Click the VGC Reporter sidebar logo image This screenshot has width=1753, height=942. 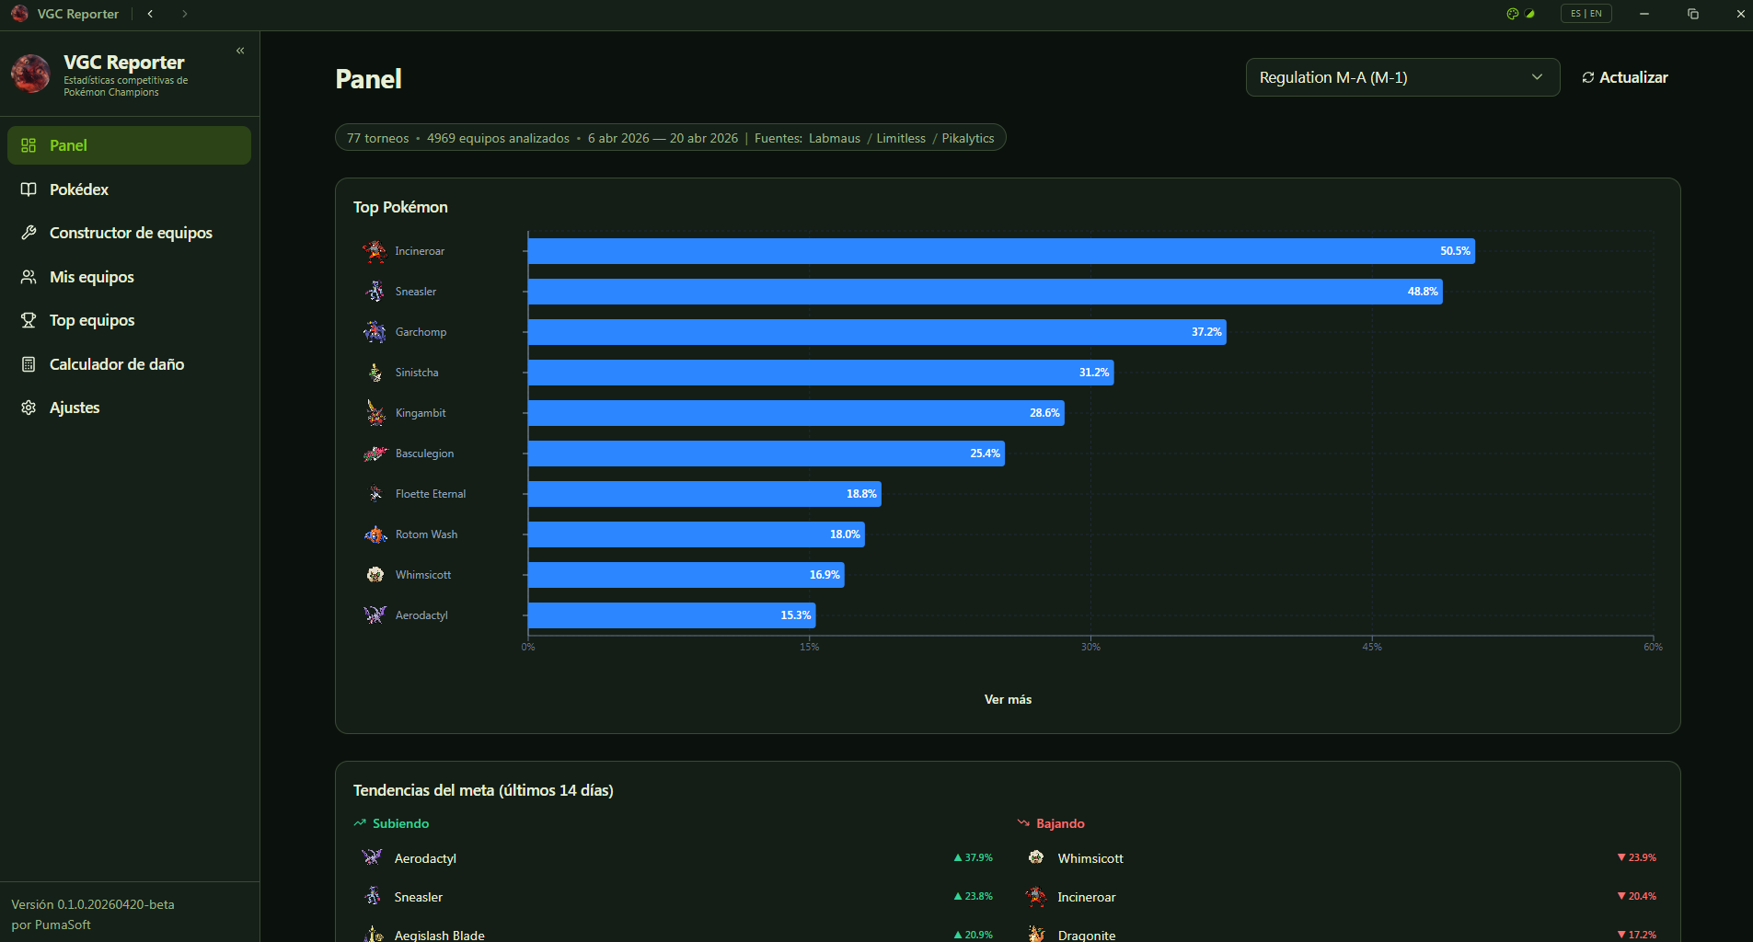pyautogui.click(x=30, y=74)
